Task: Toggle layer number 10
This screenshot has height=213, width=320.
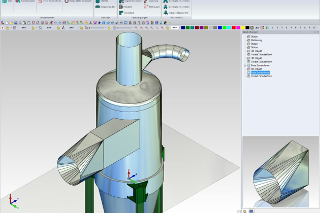Action: coord(314,27)
